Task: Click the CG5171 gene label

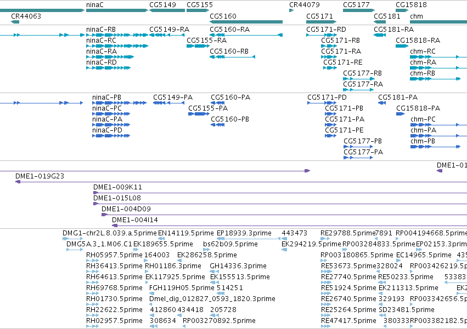Action: point(319,16)
